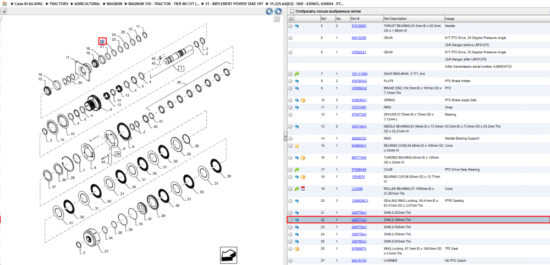Open 'MAGNUM 310 - TRACTOR - TIER 4B CVT' breadcrumb

tap(164, 3)
